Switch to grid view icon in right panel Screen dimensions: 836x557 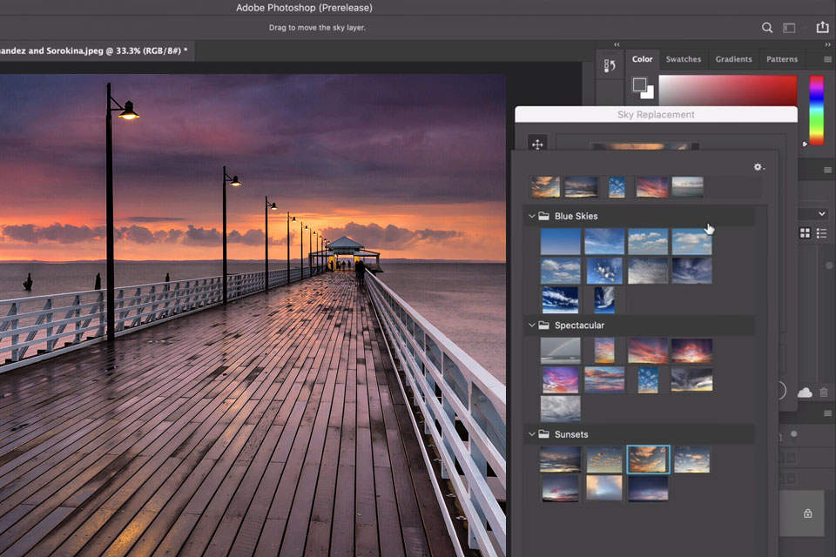(x=805, y=233)
